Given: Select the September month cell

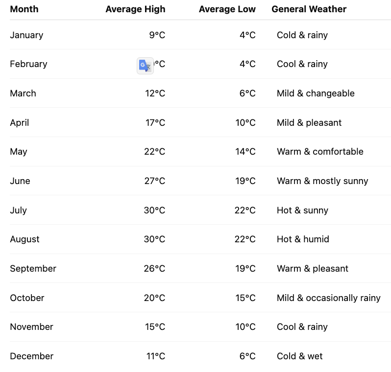Looking at the screenshot, I should (x=33, y=269).
